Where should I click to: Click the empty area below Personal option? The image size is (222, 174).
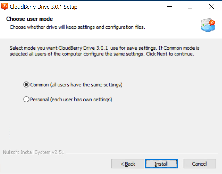click(x=110, y=125)
